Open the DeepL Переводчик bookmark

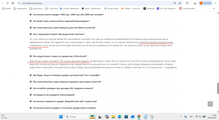[x=92, y=9]
